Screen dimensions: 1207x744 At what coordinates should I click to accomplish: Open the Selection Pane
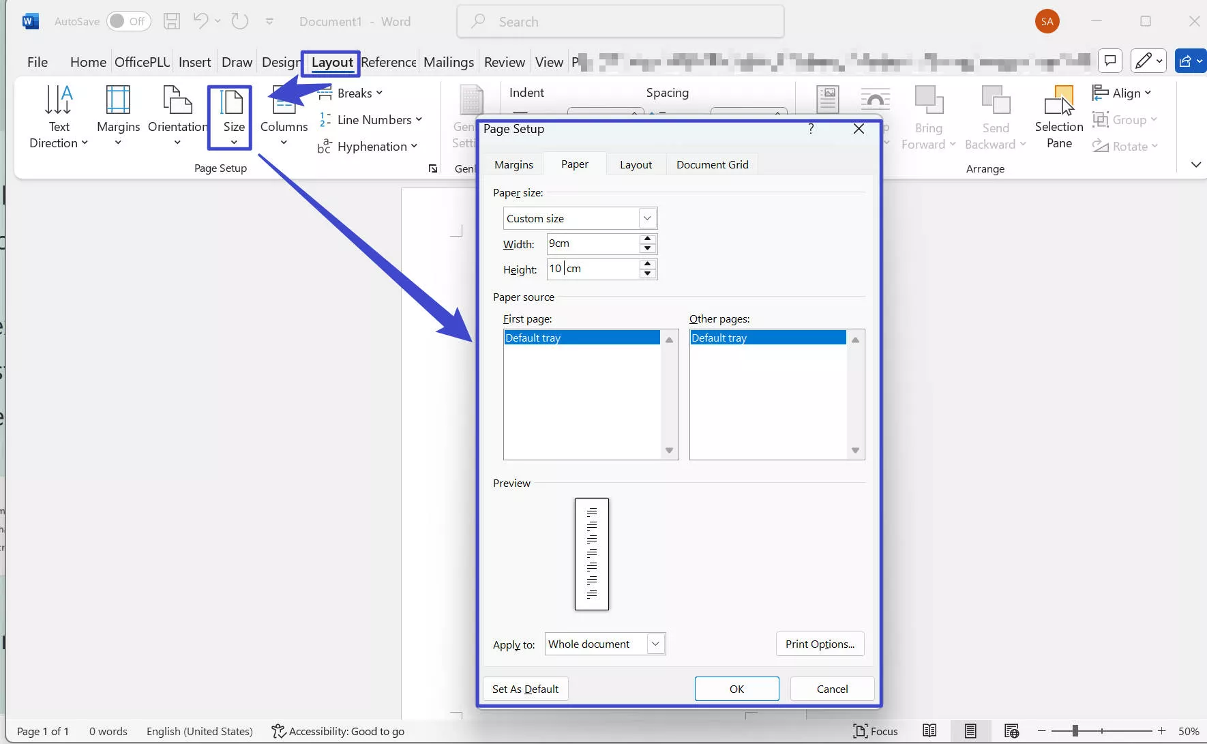point(1058,116)
